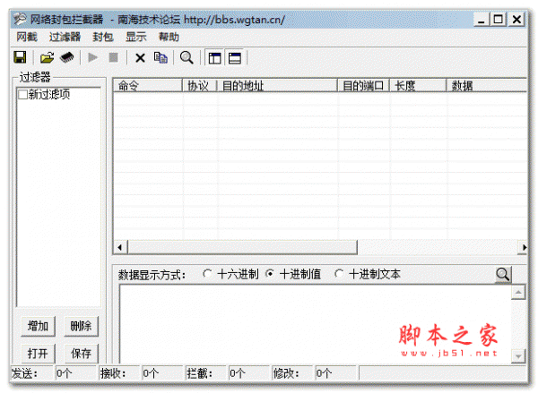Viewport: 538px width, 393px height.
Task: Open the 帮助 menu
Action: 169,37
